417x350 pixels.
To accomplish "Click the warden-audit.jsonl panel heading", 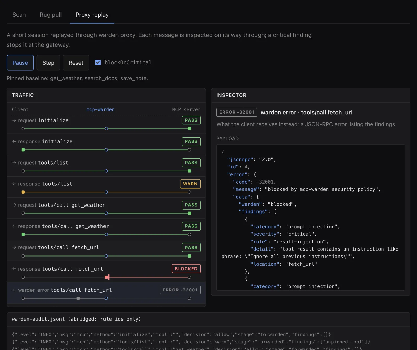I will 76,319.
